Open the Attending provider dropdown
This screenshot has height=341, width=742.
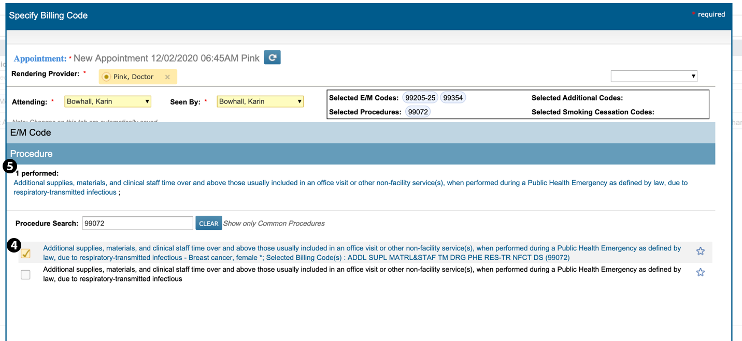[x=108, y=101]
